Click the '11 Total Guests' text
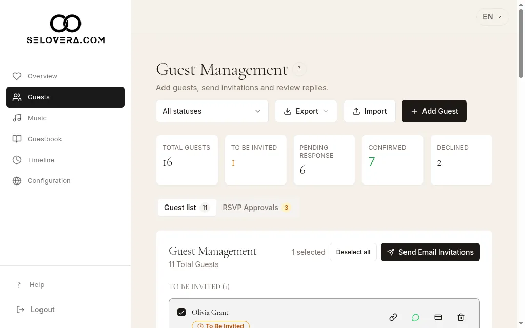The height and width of the screenshot is (328, 525). click(193, 264)
